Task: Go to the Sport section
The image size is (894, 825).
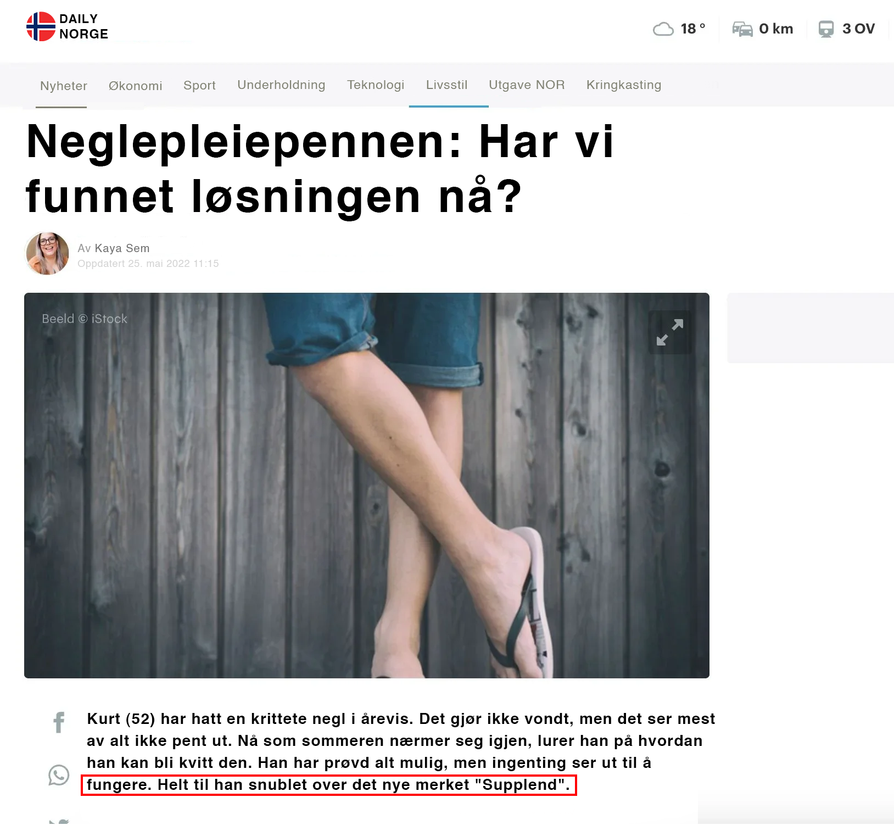Action: 199,86
